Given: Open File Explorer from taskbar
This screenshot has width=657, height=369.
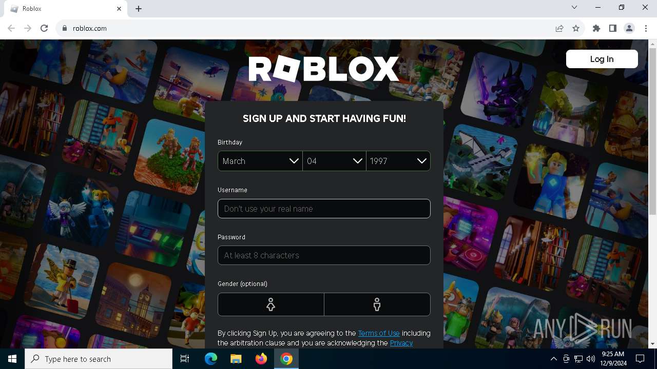Looking at the screenshot, I should [236, 359].
